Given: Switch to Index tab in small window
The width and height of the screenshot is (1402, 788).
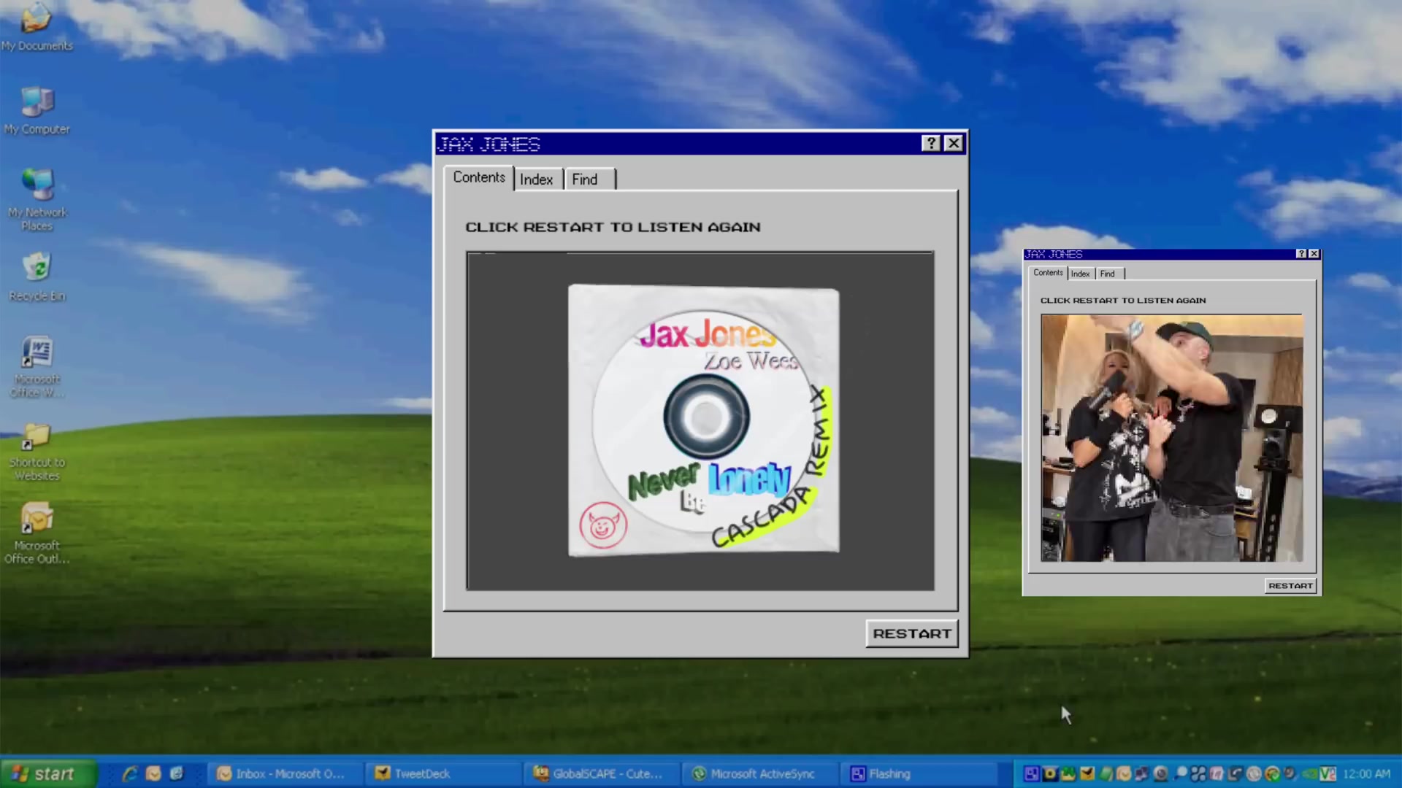Looking at the screenshot, I should tap(1081, 274).
